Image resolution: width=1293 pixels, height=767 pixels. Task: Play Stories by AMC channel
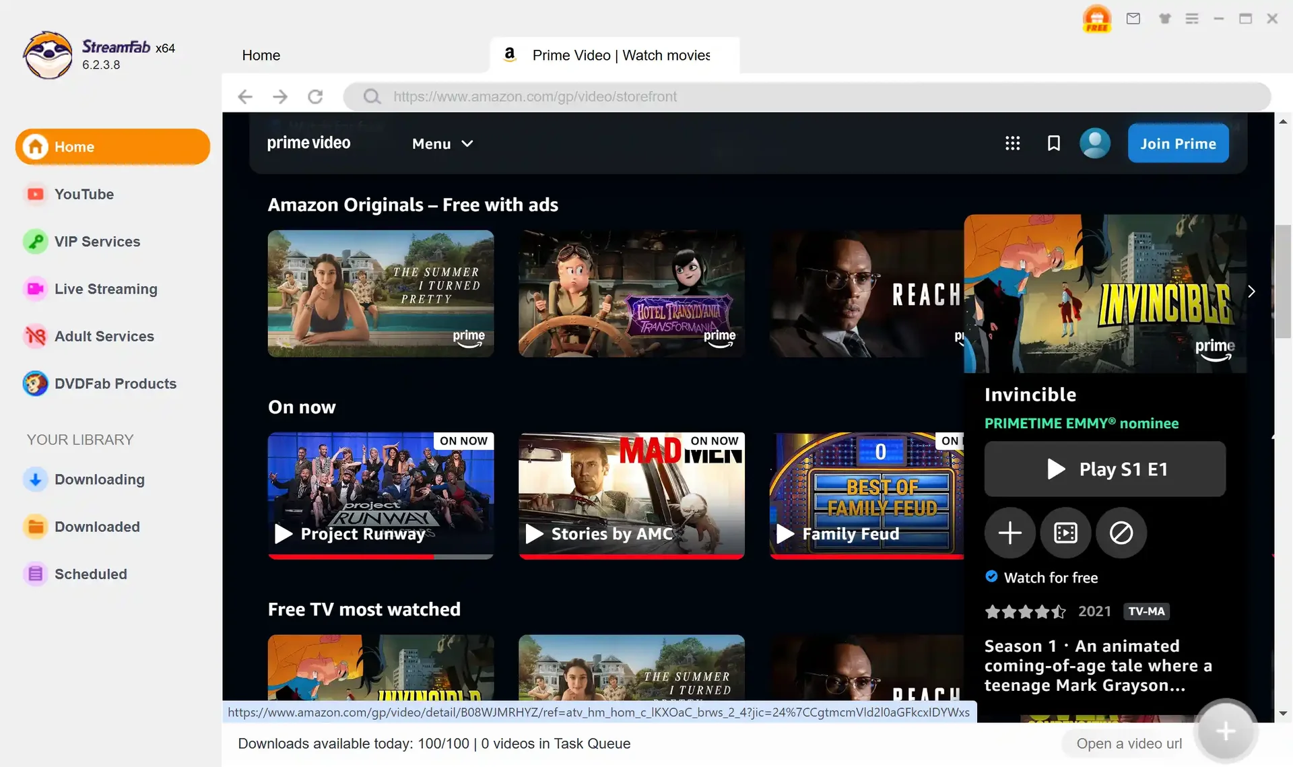point(632,496)
